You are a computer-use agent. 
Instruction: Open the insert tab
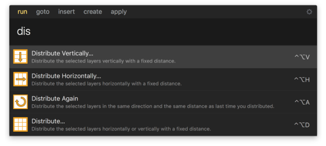point(66,12)
